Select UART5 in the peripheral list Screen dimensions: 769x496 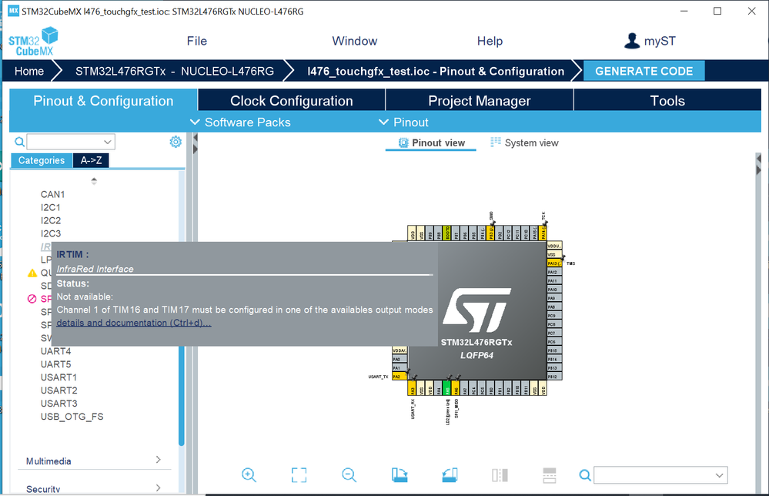(56, 364)
